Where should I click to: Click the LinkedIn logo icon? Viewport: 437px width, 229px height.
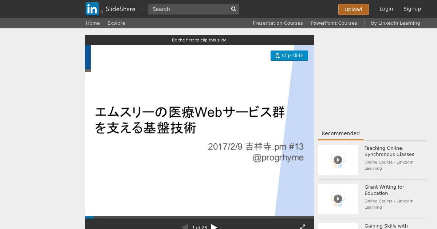[x=92, y=9]
